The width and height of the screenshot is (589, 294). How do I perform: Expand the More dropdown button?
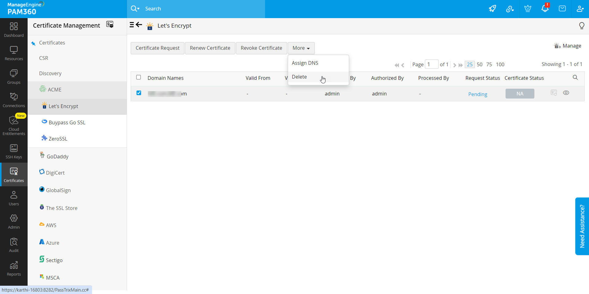[301, 48]
